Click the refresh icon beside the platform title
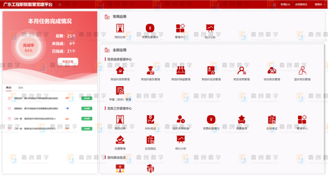Image resolution: width=328 pixels, height=176 pixels. tap(60, 4)
